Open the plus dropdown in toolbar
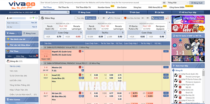This screenshot has height=104, width=210. [99, 18]
